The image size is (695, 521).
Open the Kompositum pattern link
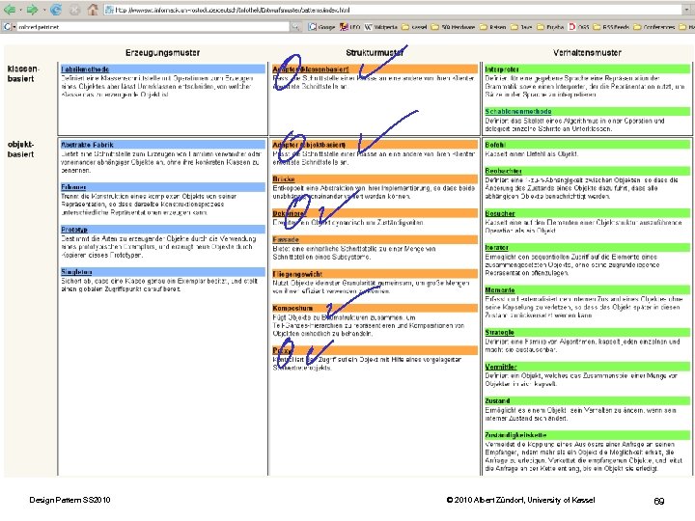[x=292, y=308]
